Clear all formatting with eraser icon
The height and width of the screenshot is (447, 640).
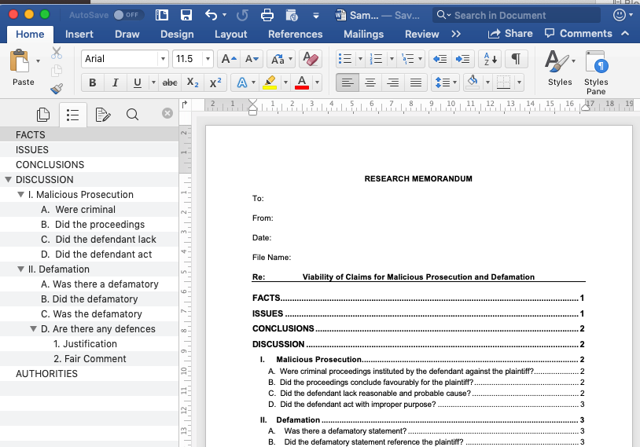(x=311, y=59)
